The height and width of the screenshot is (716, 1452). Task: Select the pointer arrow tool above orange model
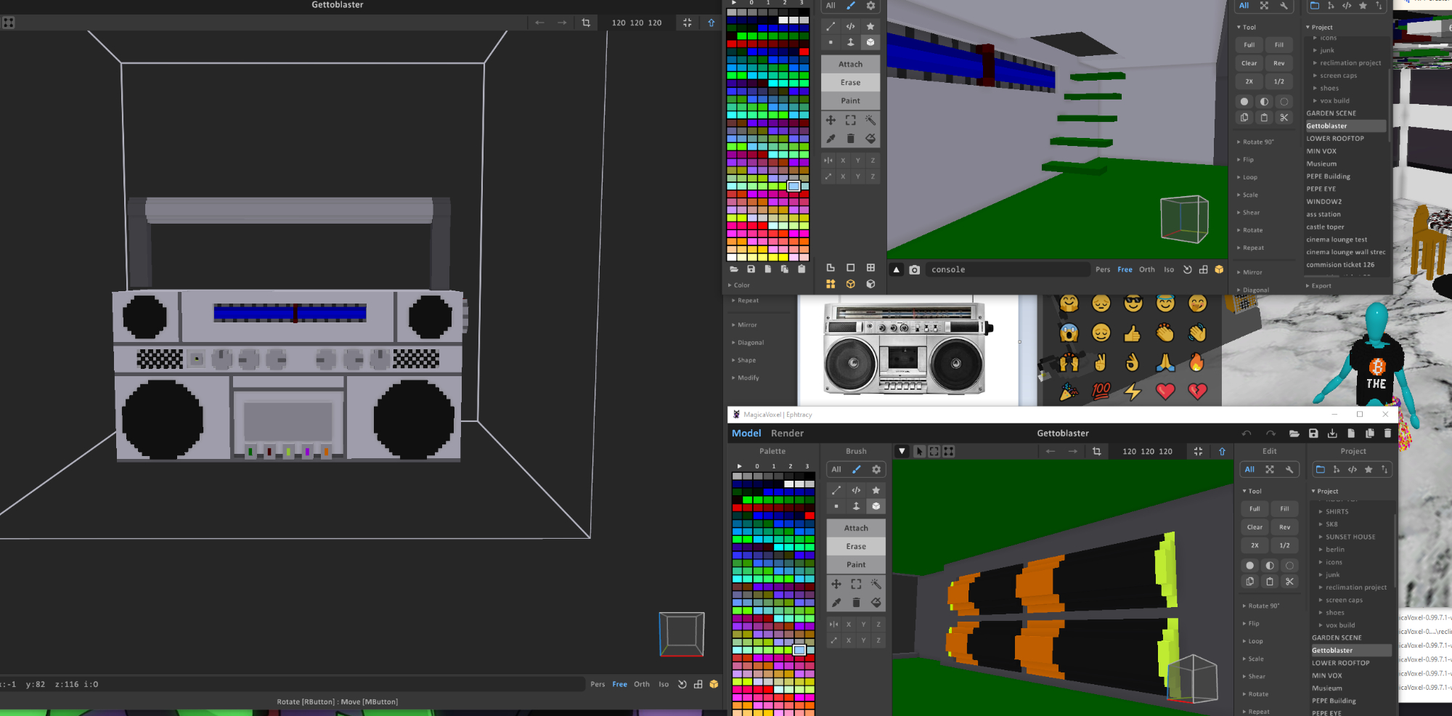click(919, 452)
